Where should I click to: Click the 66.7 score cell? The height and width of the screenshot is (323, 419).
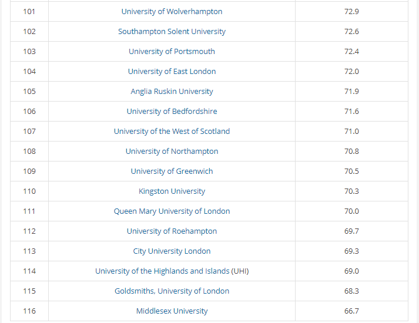pos(351,311)
